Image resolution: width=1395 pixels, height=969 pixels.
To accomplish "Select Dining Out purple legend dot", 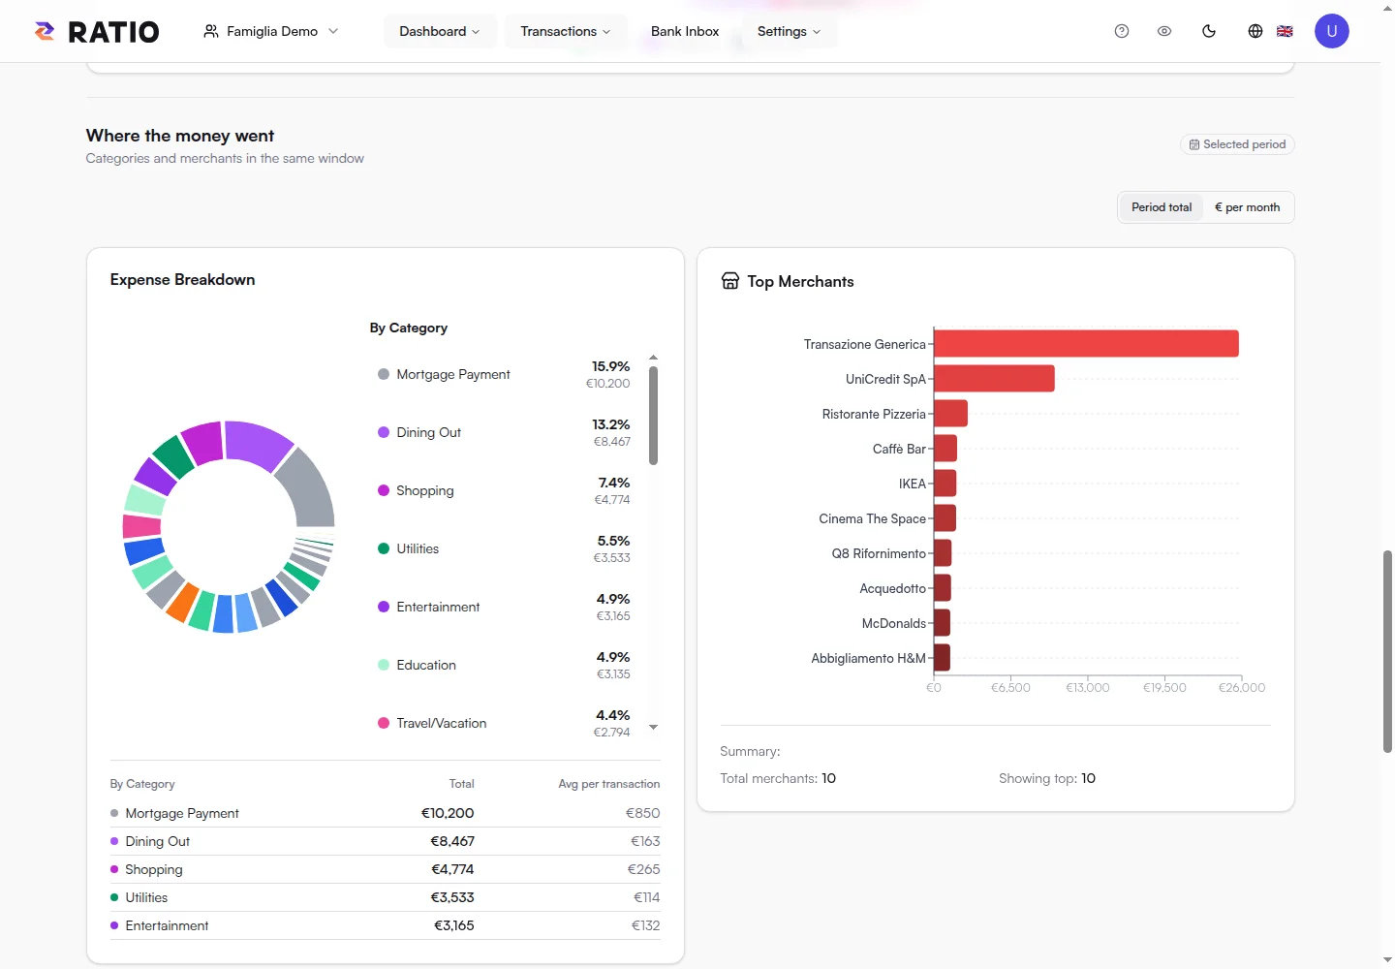I will click(x=384, y=432).
